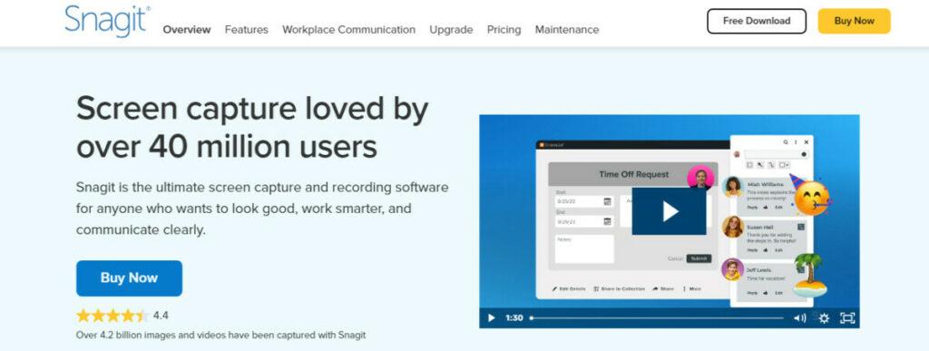The width and height of the screenshot is (929, 351).
Task: Select the Upgrade navigation link
Action: [452, 30]
